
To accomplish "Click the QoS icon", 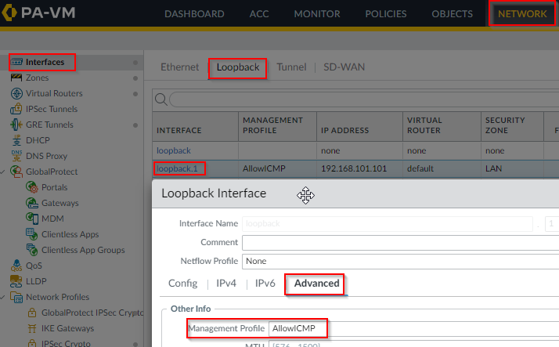I will [16, 266].
